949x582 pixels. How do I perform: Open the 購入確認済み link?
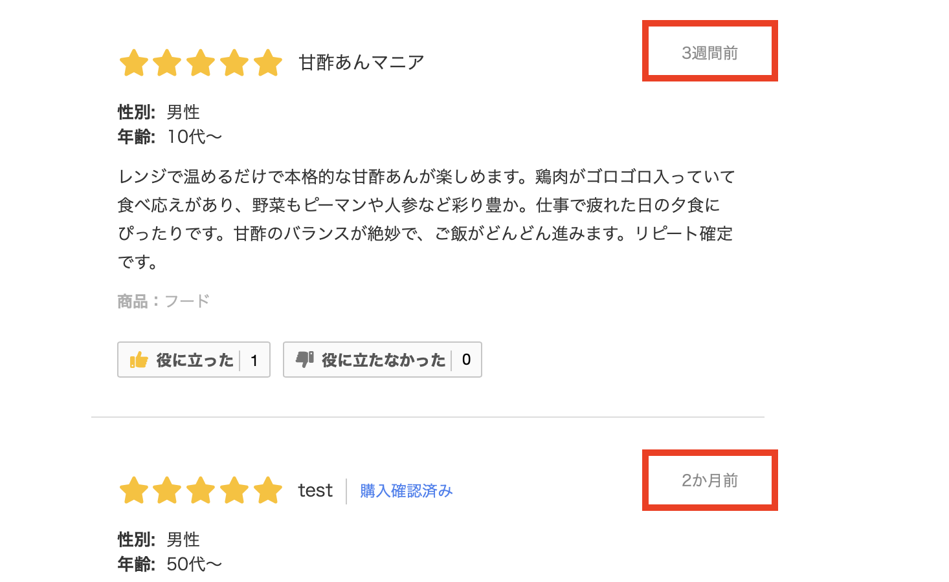click(406, 491)
